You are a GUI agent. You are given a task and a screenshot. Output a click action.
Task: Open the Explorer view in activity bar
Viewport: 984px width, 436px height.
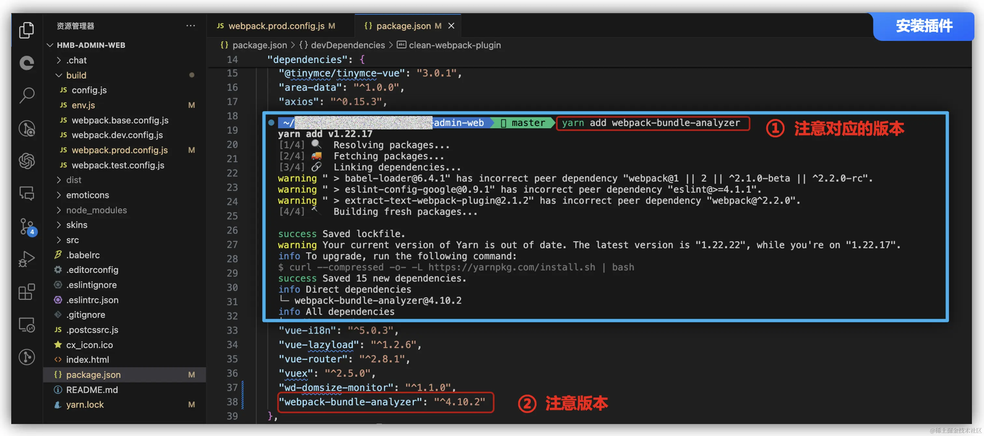[27, 30]
